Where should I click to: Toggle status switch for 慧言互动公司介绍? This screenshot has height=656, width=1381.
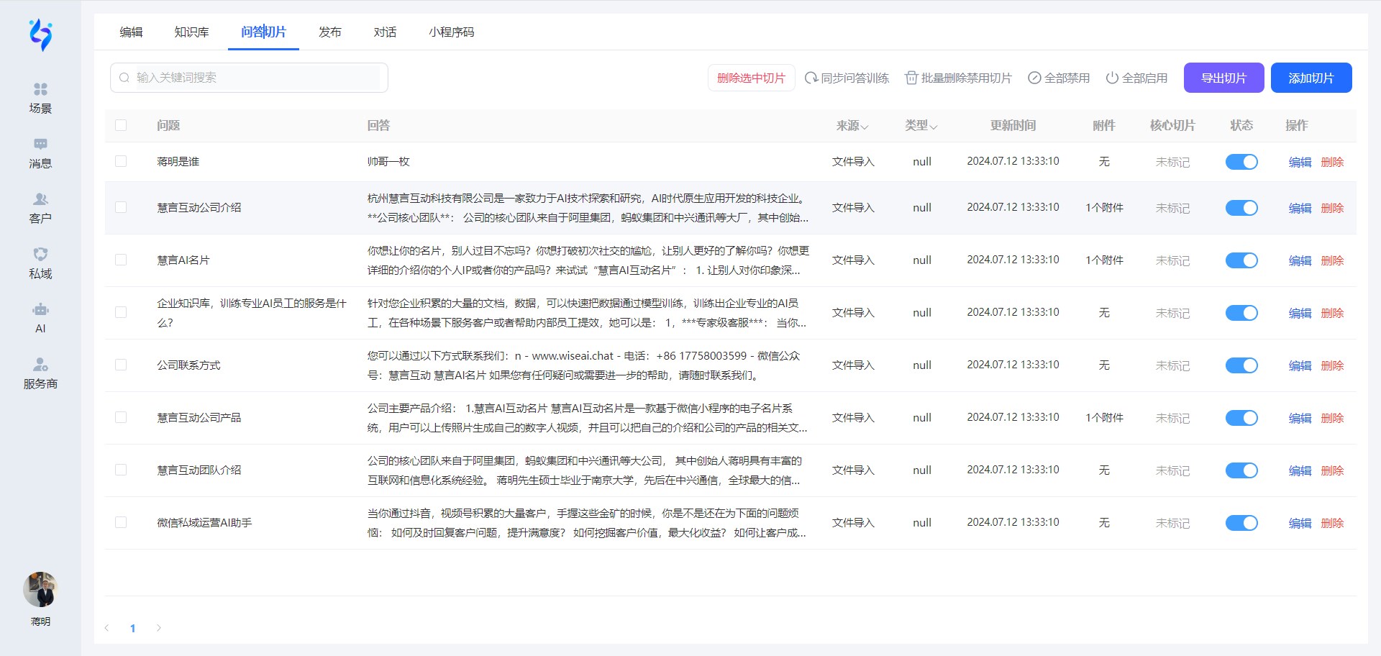pos(1241,208)
